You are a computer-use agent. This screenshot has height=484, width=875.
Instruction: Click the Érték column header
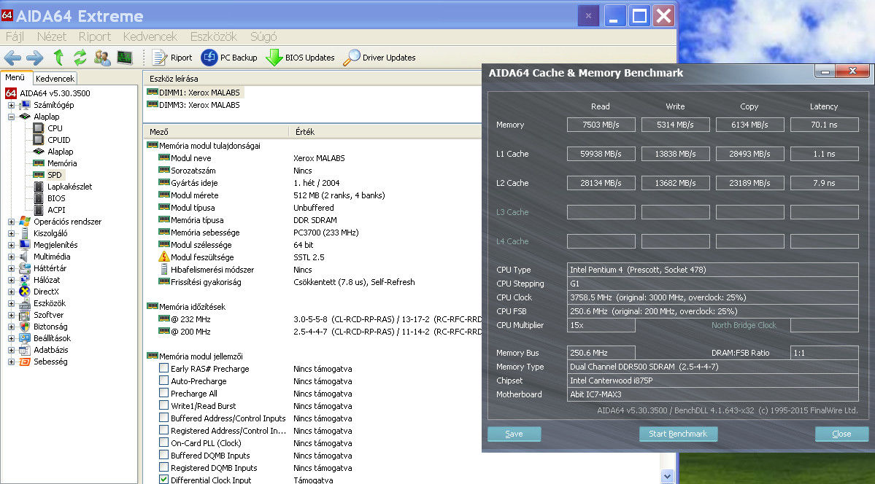385,132
